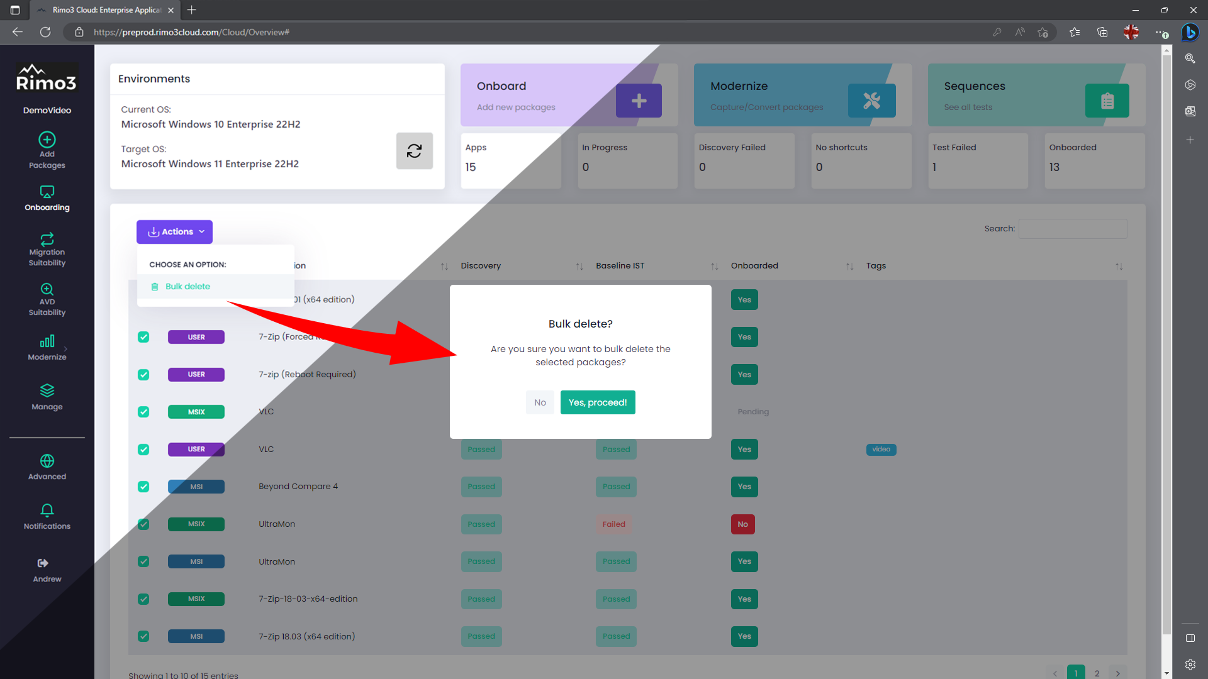The width and height of the screenshot is (1208, 679).
Task: Expand the Actions dropdown button
Action: point(174,232)
